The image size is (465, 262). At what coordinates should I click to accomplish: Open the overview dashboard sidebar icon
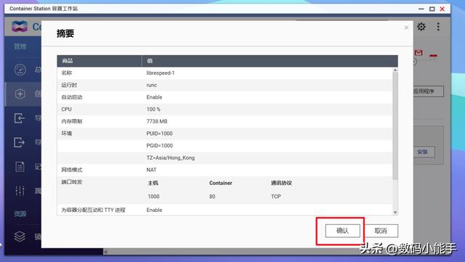point(20,70)
